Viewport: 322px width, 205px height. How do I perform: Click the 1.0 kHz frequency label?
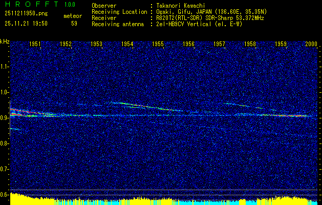[x=5, y=92]
